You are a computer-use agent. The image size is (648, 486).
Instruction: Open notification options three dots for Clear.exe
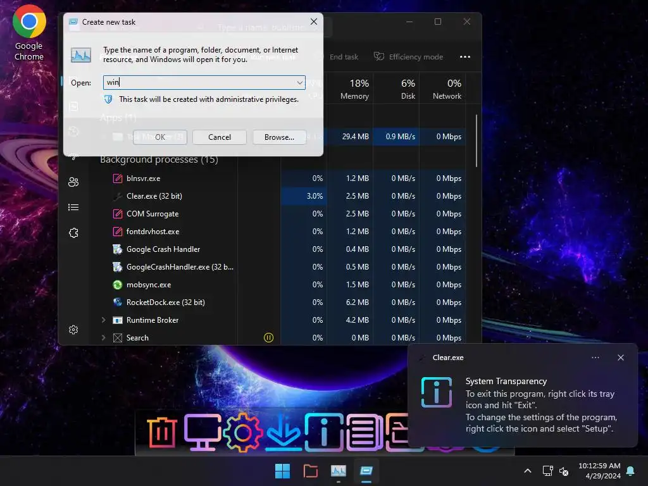coord(595,358)
